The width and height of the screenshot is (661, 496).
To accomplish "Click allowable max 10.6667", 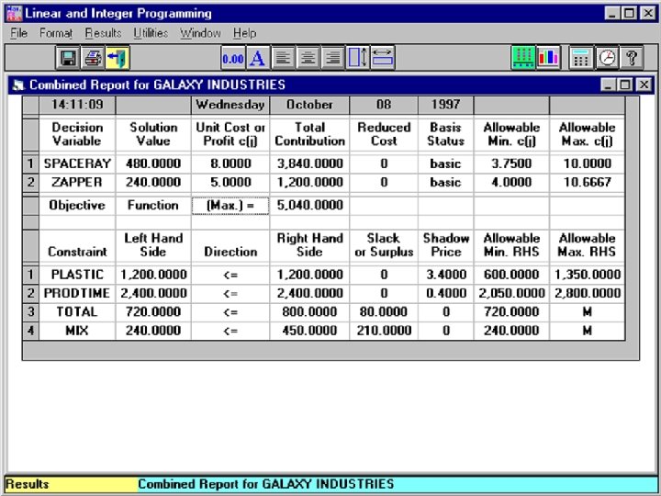I will 588,182.
